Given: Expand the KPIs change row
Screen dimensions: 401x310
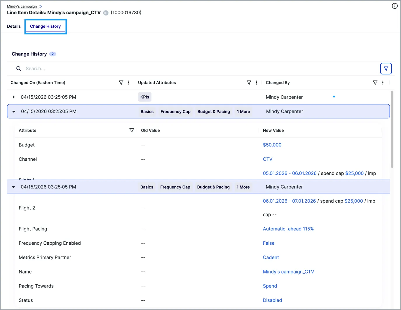Looking at the screenshot, I should [x=13, y=97].
